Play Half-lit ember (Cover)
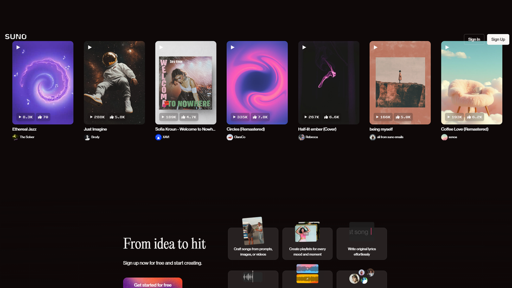Image resolution: width=512 pixels, height=288 pixels. pos(304,47)
